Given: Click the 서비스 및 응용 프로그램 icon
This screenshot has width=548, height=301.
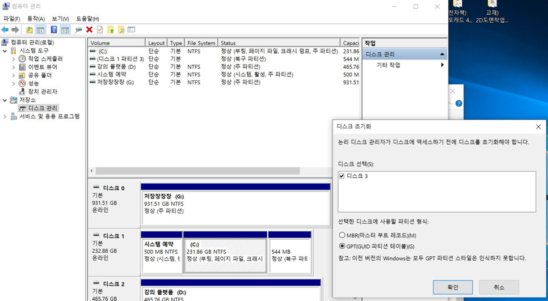Looking at the screenshot, I should coord(14,116).
